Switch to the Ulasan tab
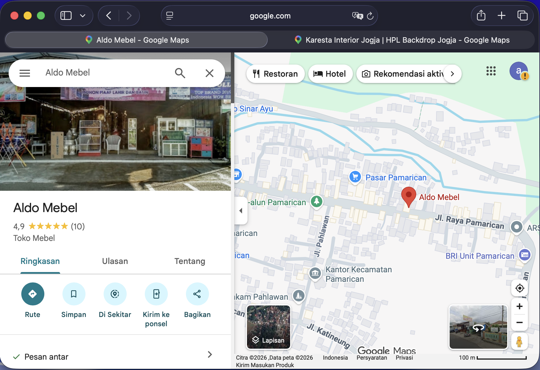 [115, 261]
